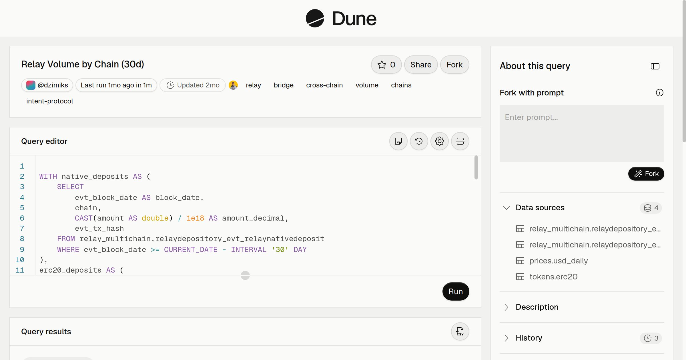This screenshot has height=360, width=686.
Task: Click the Enter prompt text area
Action: [582, 134]
